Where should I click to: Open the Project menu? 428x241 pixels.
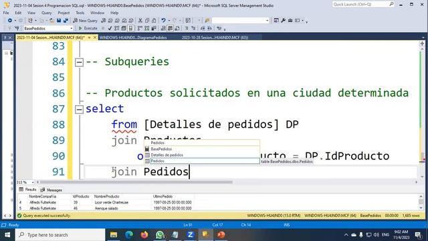(x=64, y=13)
